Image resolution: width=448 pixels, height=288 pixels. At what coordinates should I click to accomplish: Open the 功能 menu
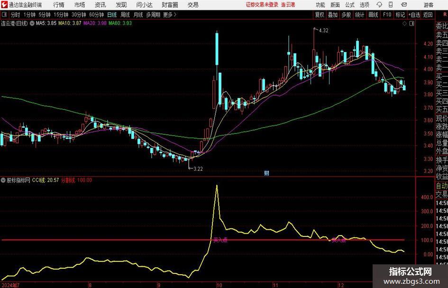(320, 5)
